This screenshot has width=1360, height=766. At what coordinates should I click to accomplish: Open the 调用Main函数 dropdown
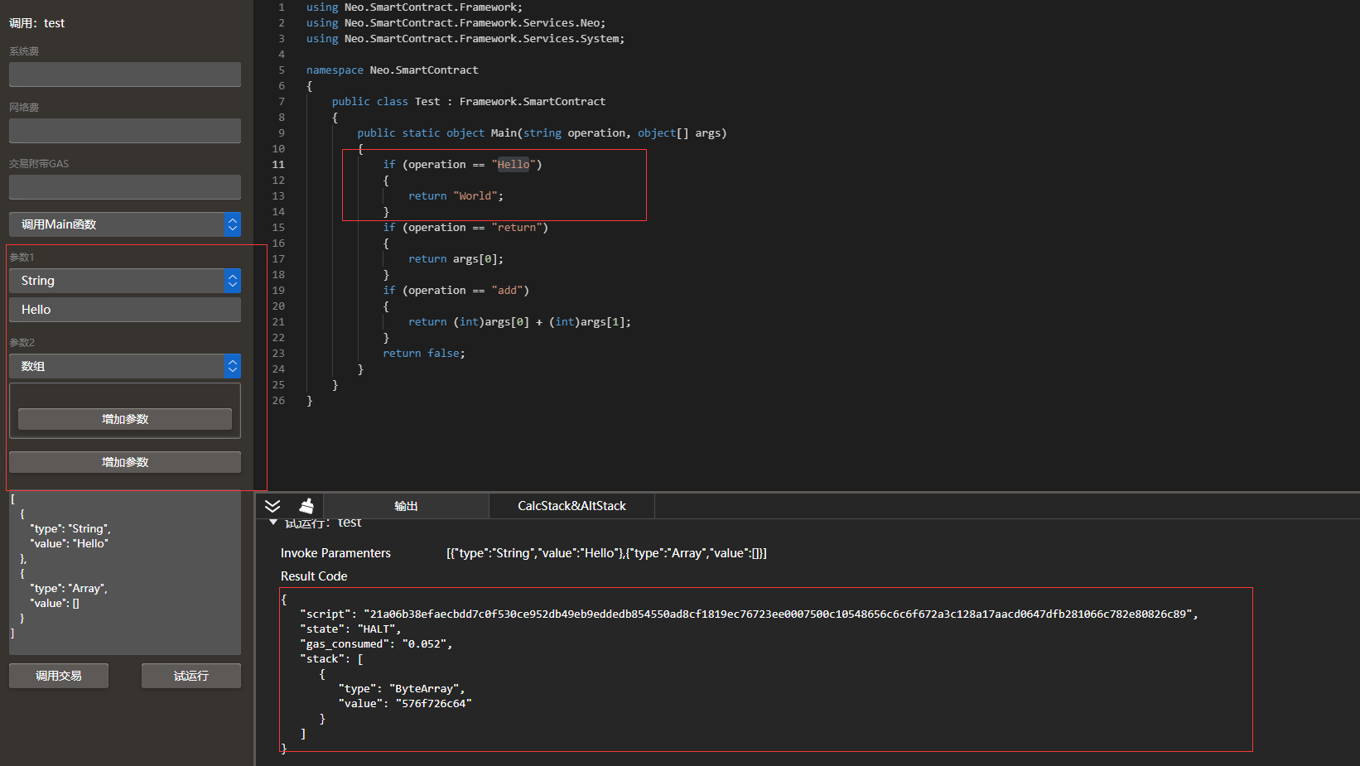[x=124, y=224]
